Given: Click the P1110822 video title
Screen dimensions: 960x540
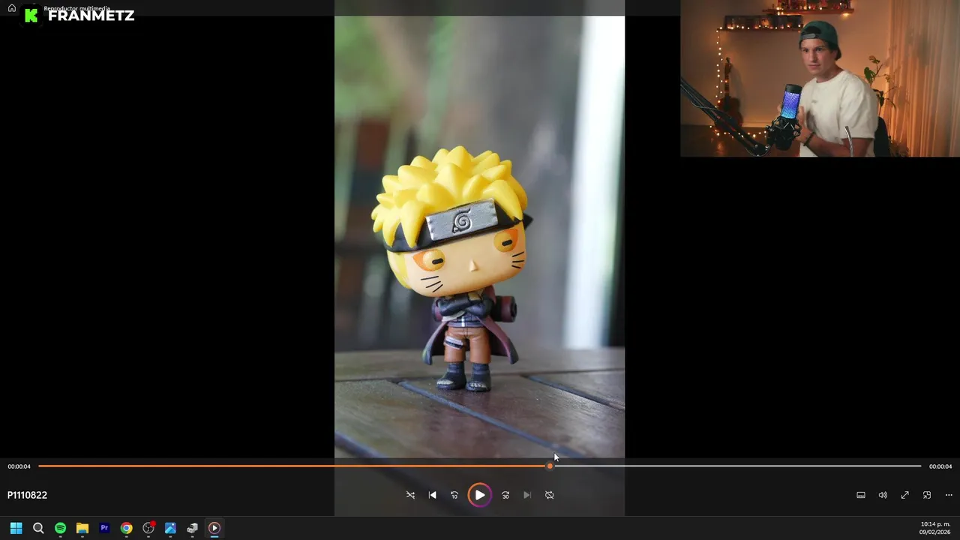Looking at the screenshot, I should [x=27, y=495].
